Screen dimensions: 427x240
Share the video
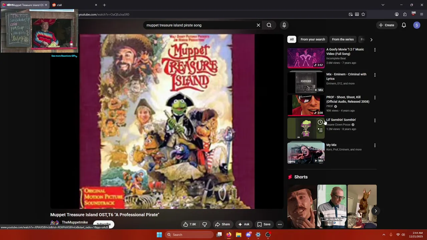click(x=223, y=224)
